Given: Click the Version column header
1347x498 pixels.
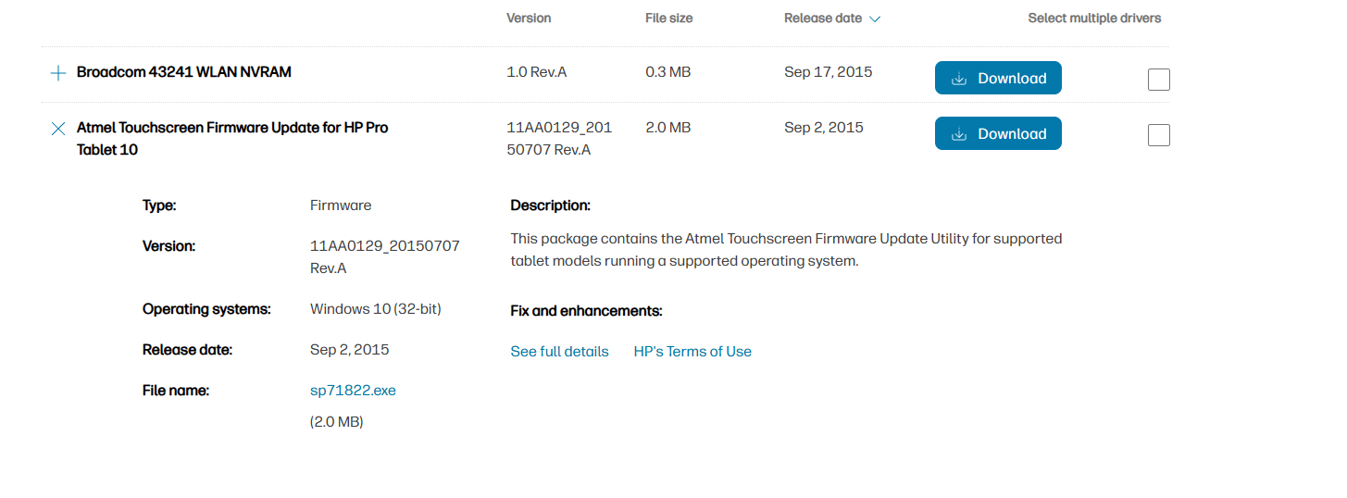Looking at the screenshot, I should coord(529,19).
